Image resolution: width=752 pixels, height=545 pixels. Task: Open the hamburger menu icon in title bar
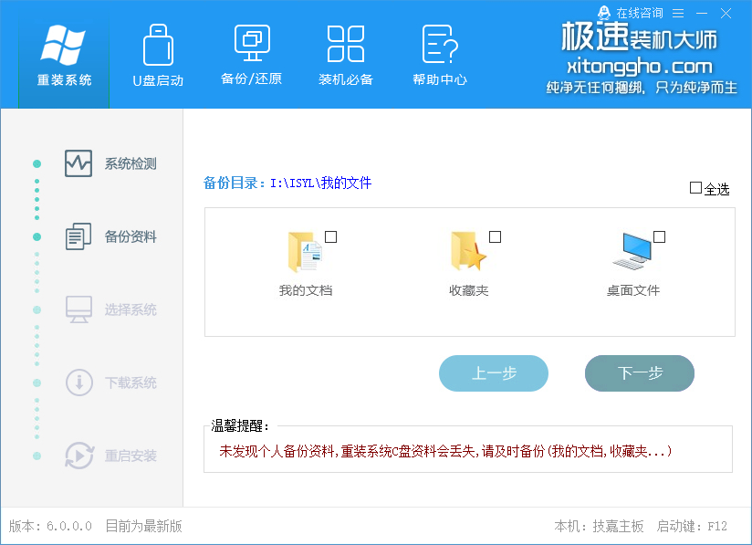click(678, 14)
